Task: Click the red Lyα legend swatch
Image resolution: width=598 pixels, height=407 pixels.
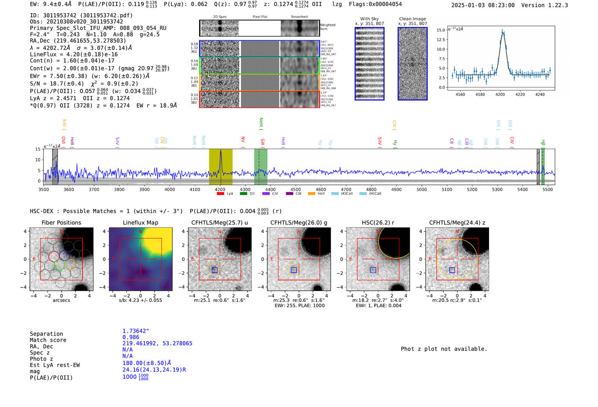Action: point(220,193)
